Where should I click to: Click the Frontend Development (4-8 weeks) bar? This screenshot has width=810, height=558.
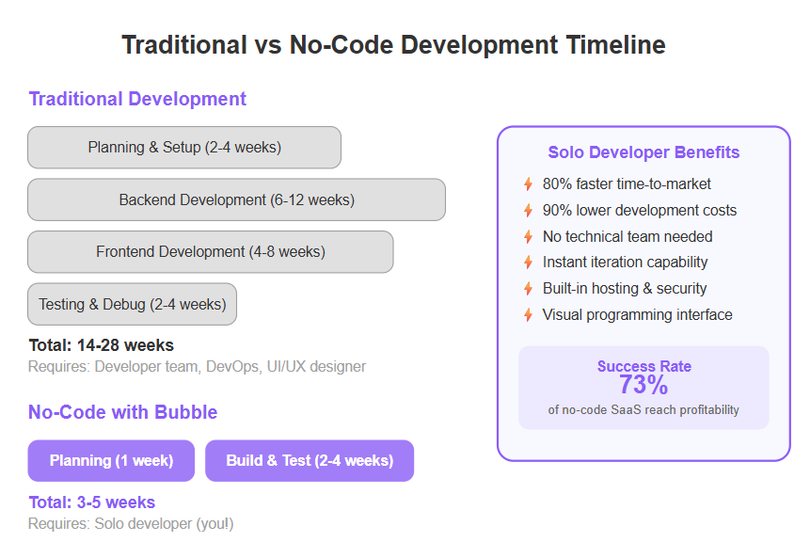(210, 251)
